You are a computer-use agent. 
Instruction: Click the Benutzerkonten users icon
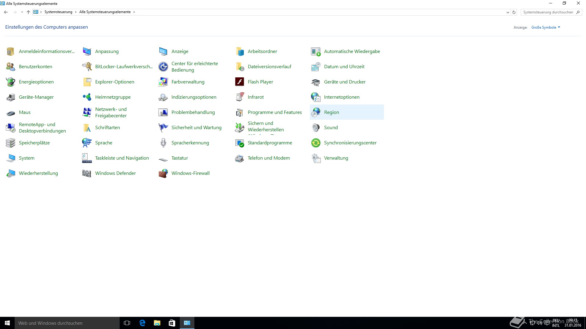(x=10, y=67)
